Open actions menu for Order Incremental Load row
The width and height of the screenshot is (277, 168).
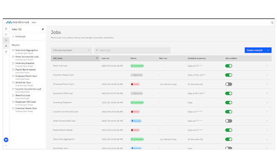[267, 121]
